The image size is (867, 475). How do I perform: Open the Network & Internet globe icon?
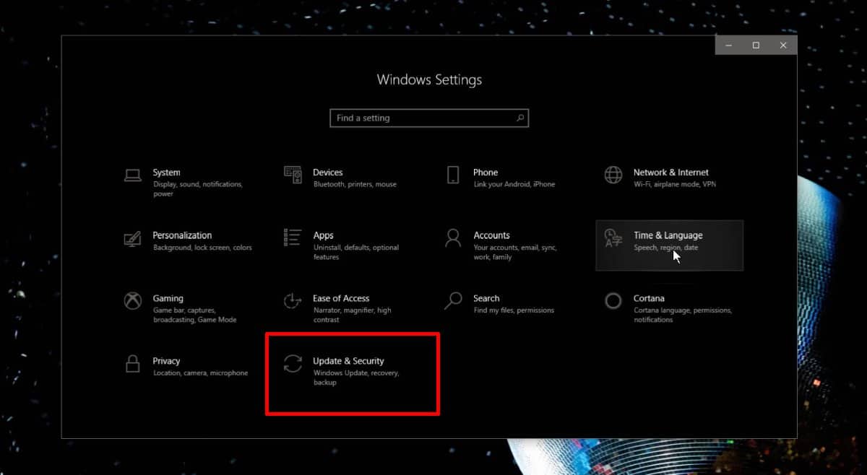pos(613,175)
